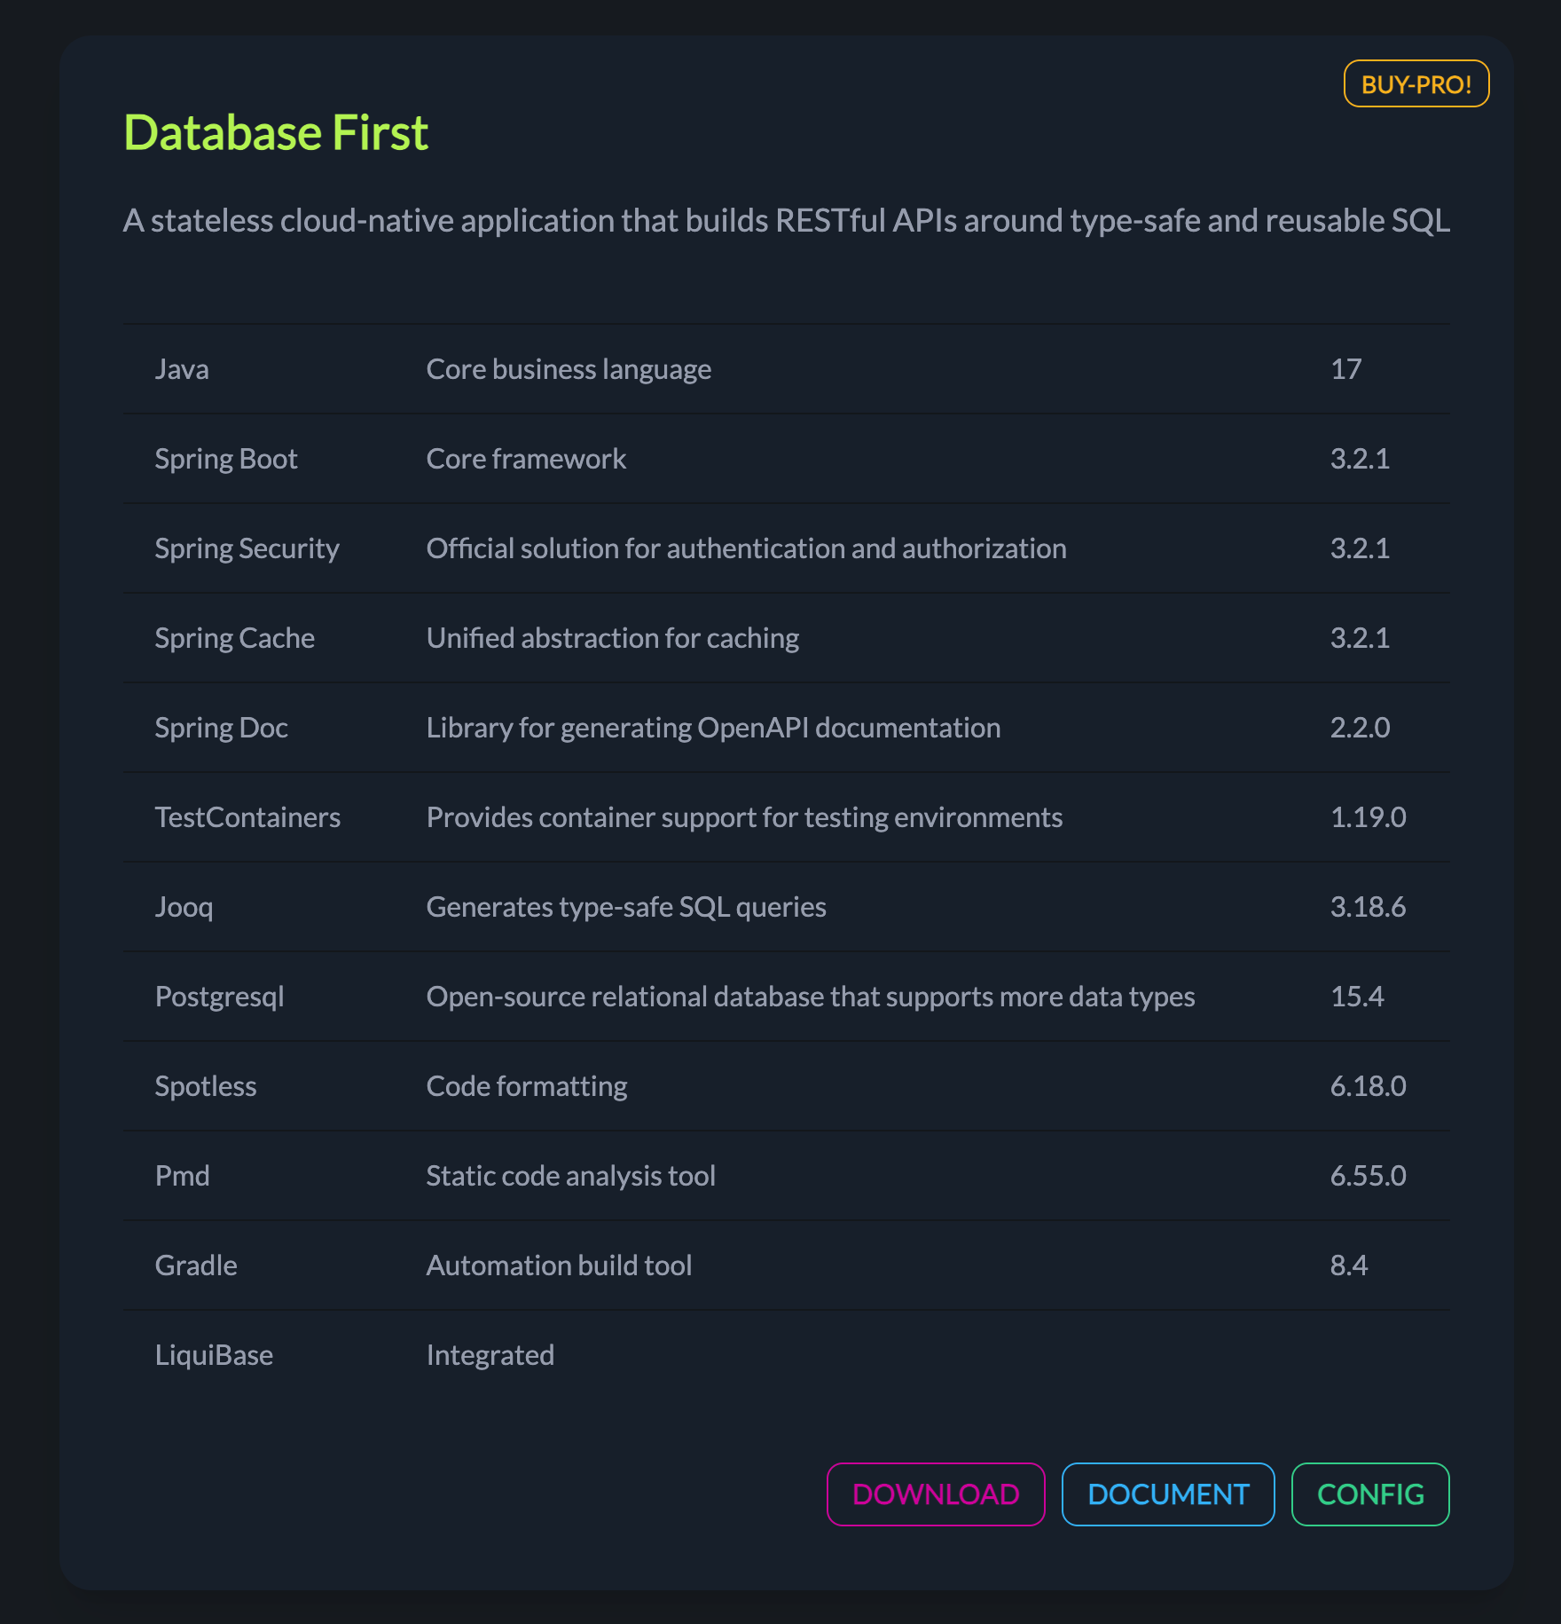Click Spring Cache version 3.2.1
This screenshot has height=1624, width=1561.
[1360, 638]
